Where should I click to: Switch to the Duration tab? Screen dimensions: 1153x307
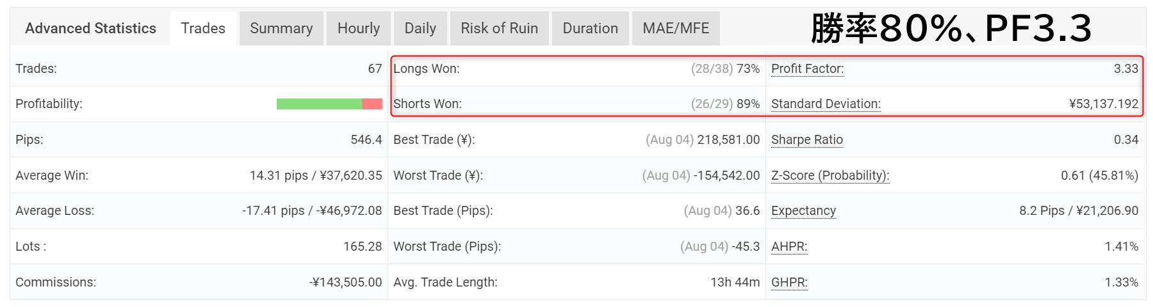591,28
